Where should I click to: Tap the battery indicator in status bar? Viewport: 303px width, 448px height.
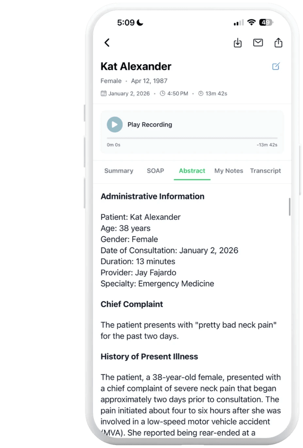[266, 22]
